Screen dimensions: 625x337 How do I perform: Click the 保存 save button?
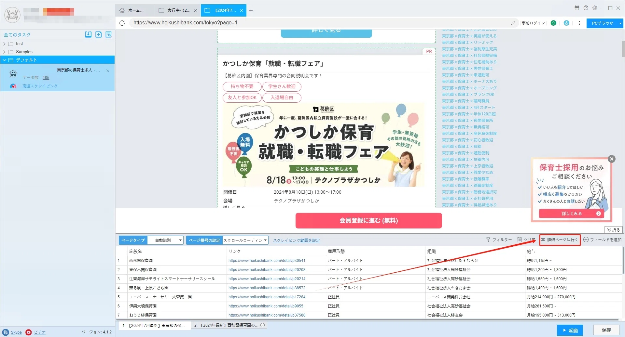(606, 330)
